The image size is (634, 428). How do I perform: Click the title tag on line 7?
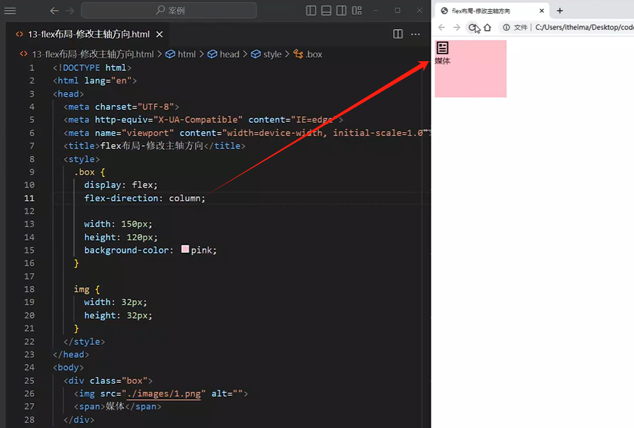coord(155,146)
